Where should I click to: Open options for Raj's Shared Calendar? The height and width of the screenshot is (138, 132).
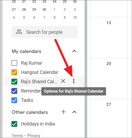tap(74, 81)
